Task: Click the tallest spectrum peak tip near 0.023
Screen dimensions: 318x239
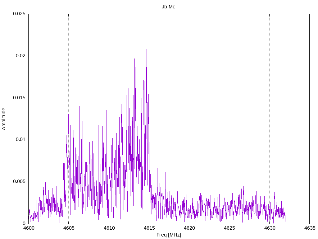Action: pos(135,30)
